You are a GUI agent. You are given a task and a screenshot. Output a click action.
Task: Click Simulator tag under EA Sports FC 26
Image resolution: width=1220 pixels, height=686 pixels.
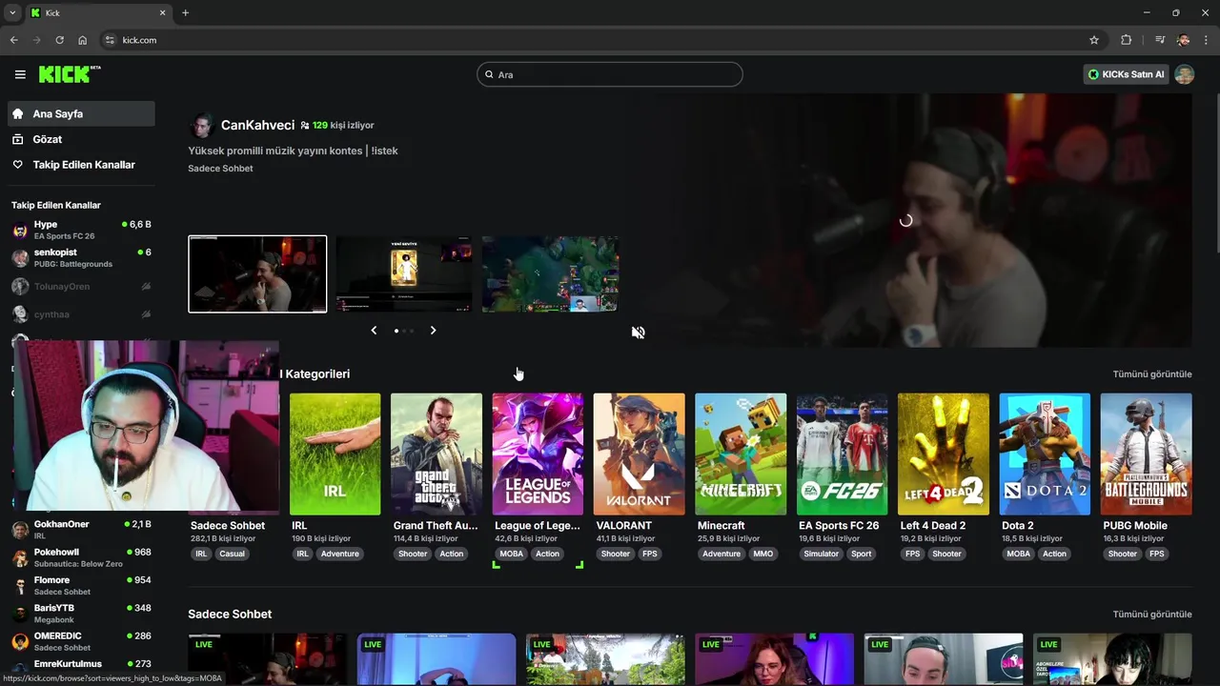821,554
